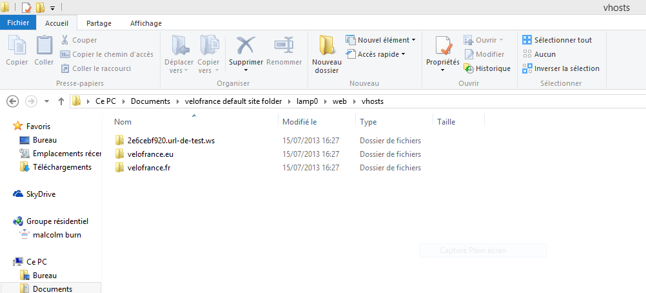Select the Couper scissors command

click(x=79, y=40)
